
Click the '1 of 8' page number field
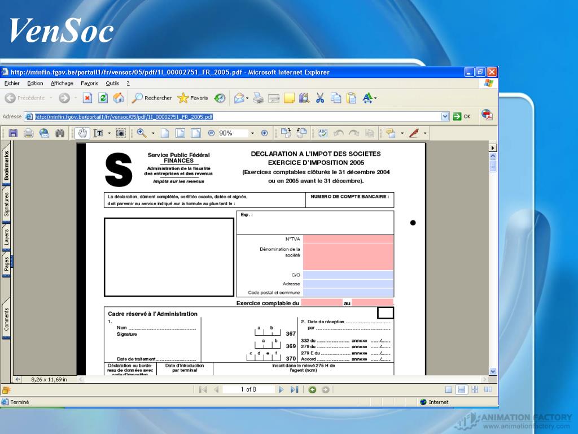click(248, 389)
